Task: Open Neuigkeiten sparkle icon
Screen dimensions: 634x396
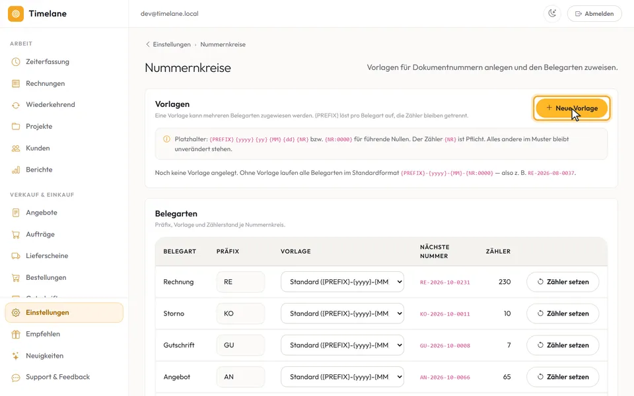Action: click(x=16, y=356)
